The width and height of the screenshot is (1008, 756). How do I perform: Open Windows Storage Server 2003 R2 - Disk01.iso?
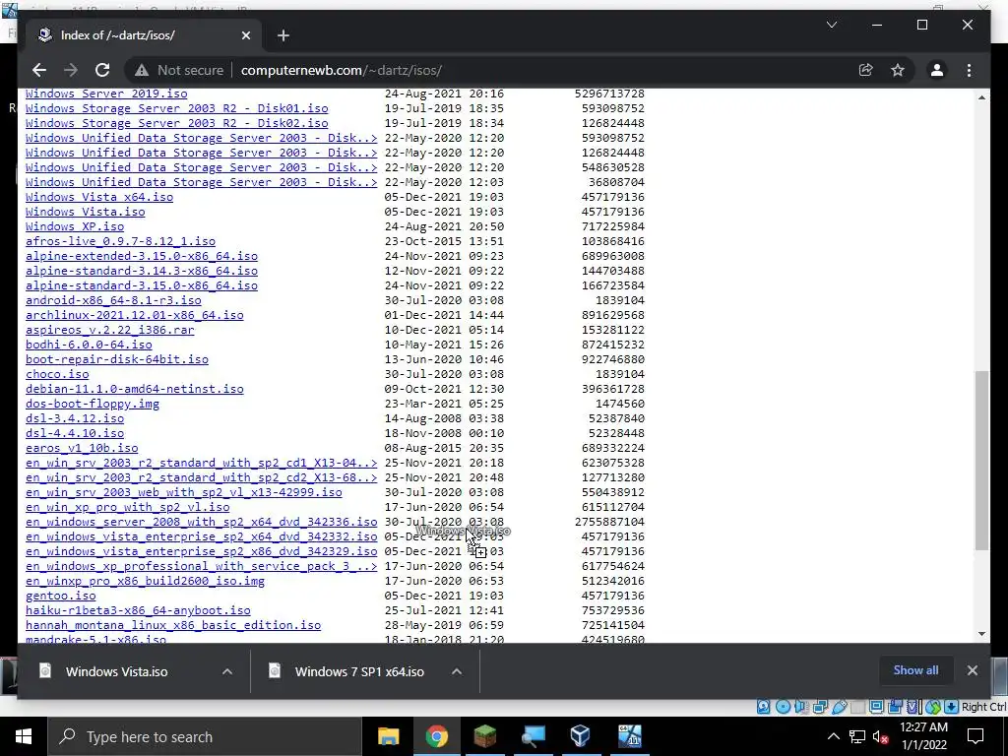pyautogui.click(x=177, y=108)
